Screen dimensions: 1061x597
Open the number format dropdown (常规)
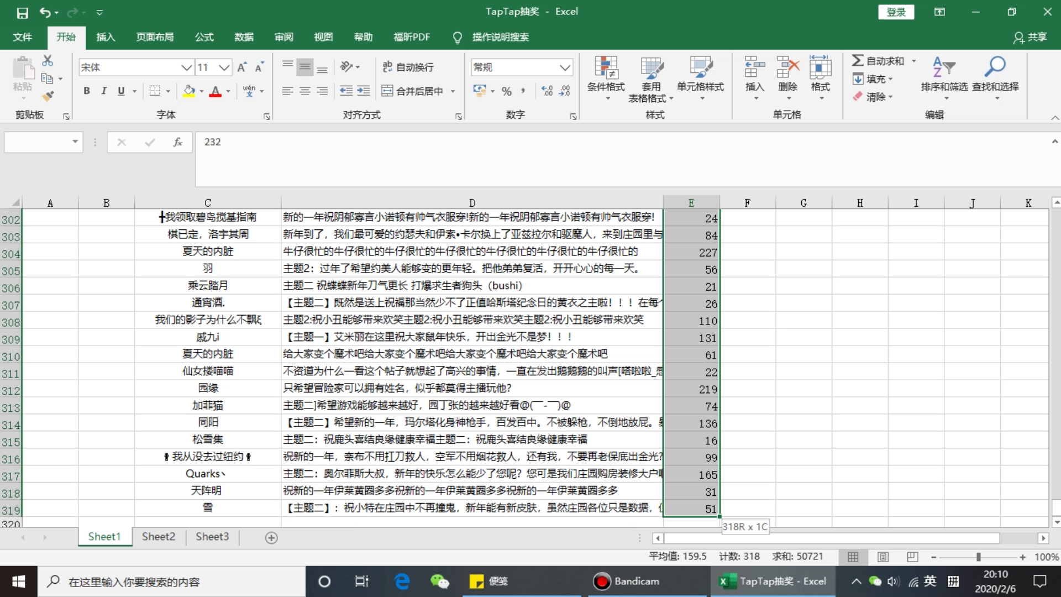[564, 67]
